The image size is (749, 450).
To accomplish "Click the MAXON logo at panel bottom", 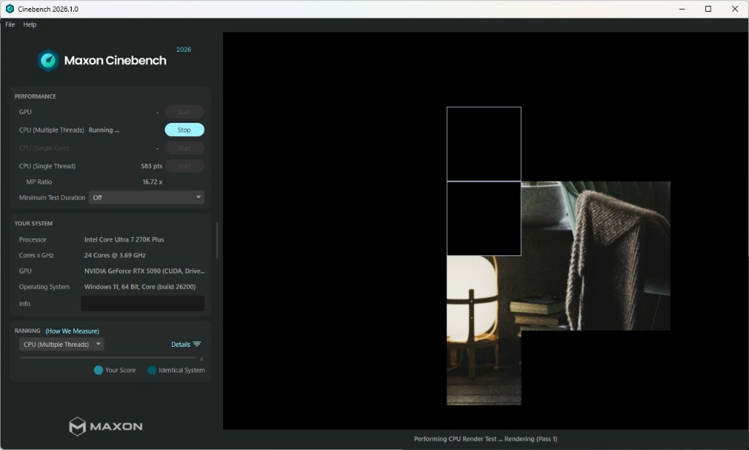I will tap(105, 426).
